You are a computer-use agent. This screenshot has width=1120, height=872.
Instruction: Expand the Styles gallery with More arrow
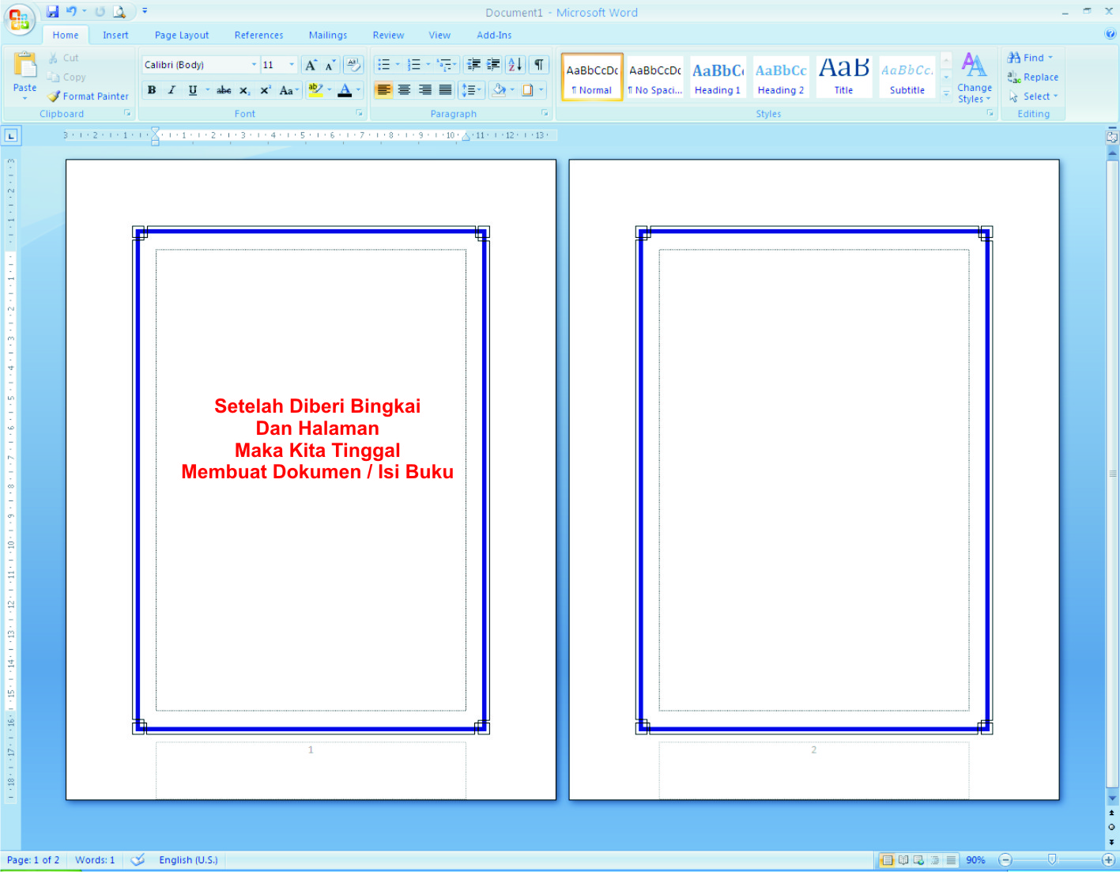coord(946,93)
